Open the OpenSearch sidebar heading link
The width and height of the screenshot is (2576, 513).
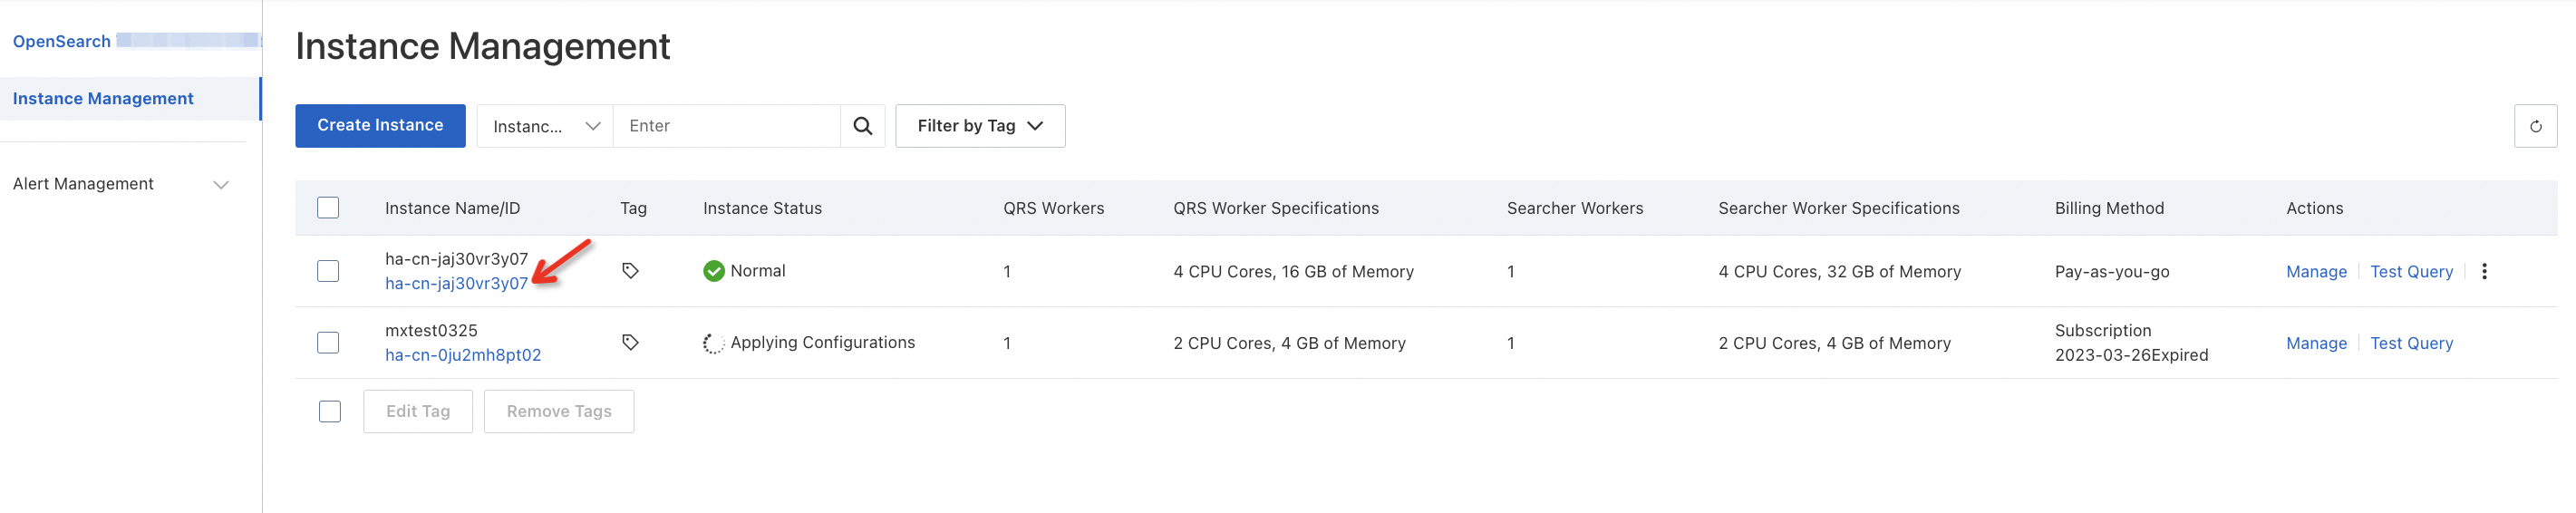point(61,41)
